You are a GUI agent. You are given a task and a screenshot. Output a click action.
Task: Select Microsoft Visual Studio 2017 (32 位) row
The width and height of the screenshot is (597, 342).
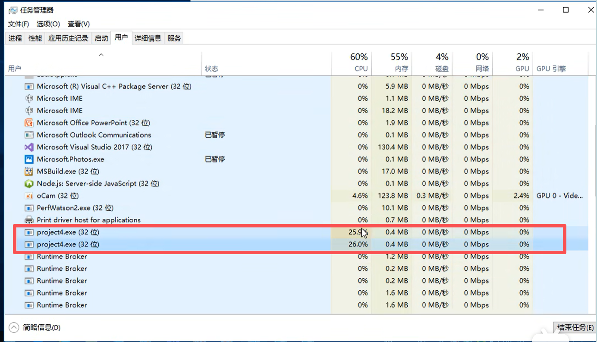pyautogui.click(x=297, y=147)
